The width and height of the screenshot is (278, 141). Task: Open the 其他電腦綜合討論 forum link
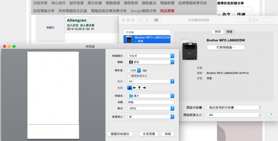[x=73, y=11]
